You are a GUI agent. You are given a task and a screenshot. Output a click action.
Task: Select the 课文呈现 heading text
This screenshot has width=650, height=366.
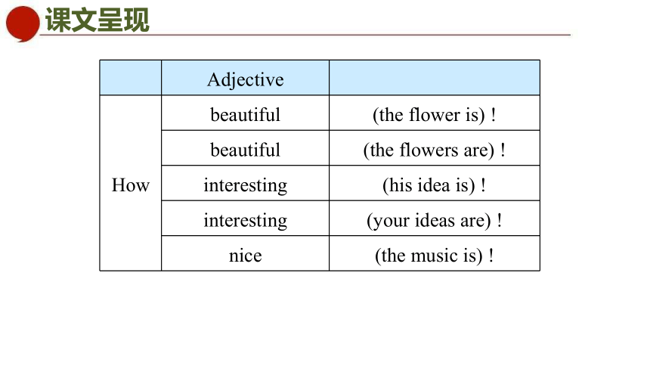[x=97, y=20]
